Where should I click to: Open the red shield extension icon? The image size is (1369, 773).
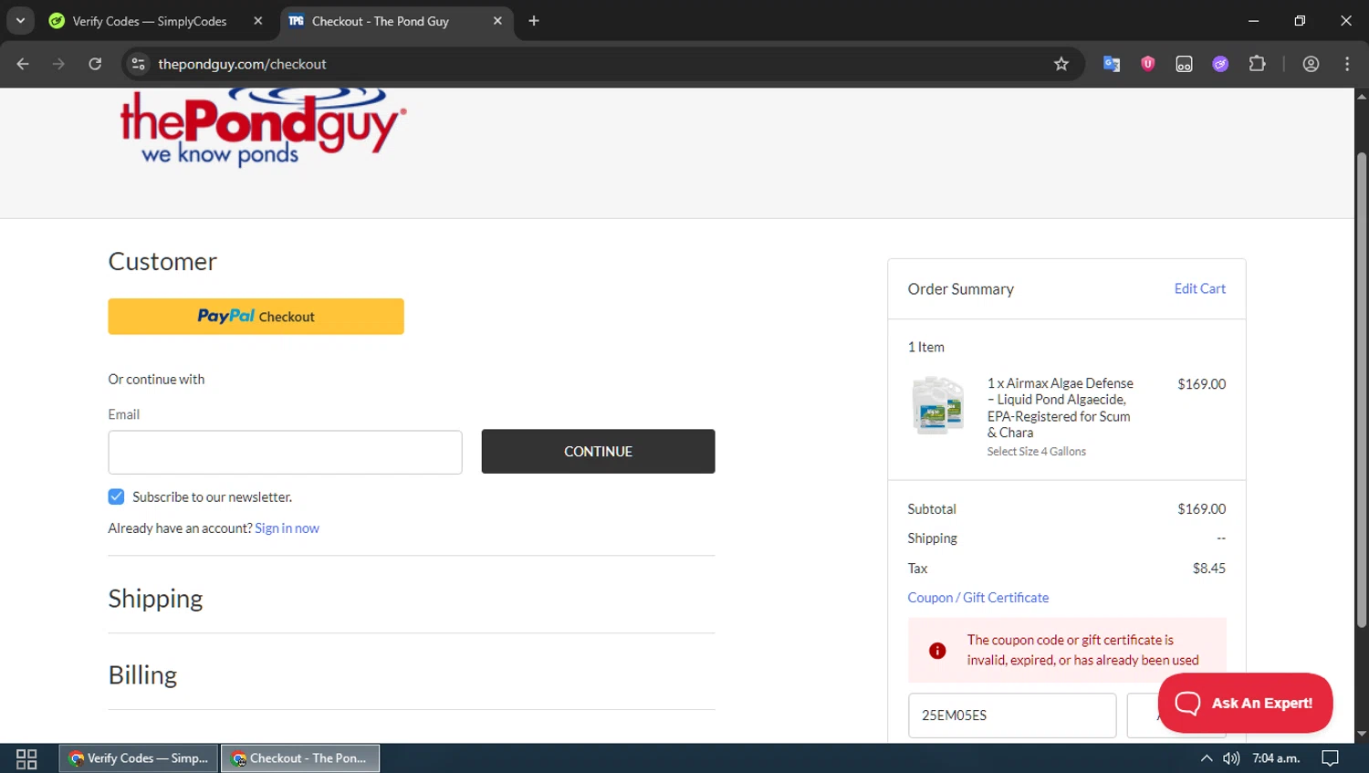(x=1148, y=64)
